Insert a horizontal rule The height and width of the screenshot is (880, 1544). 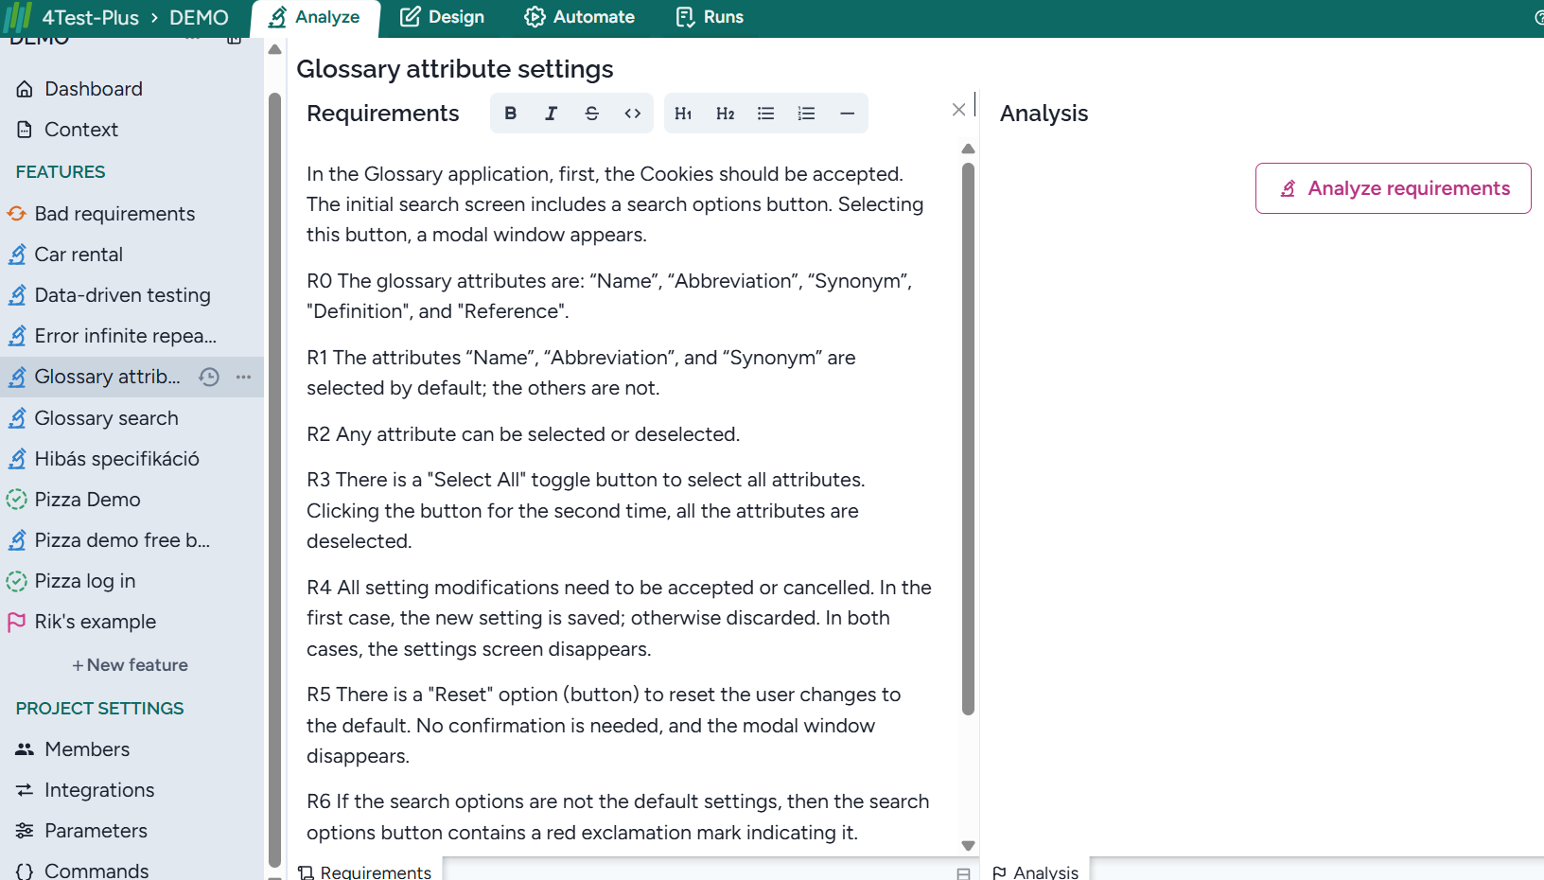click(847, 114)
